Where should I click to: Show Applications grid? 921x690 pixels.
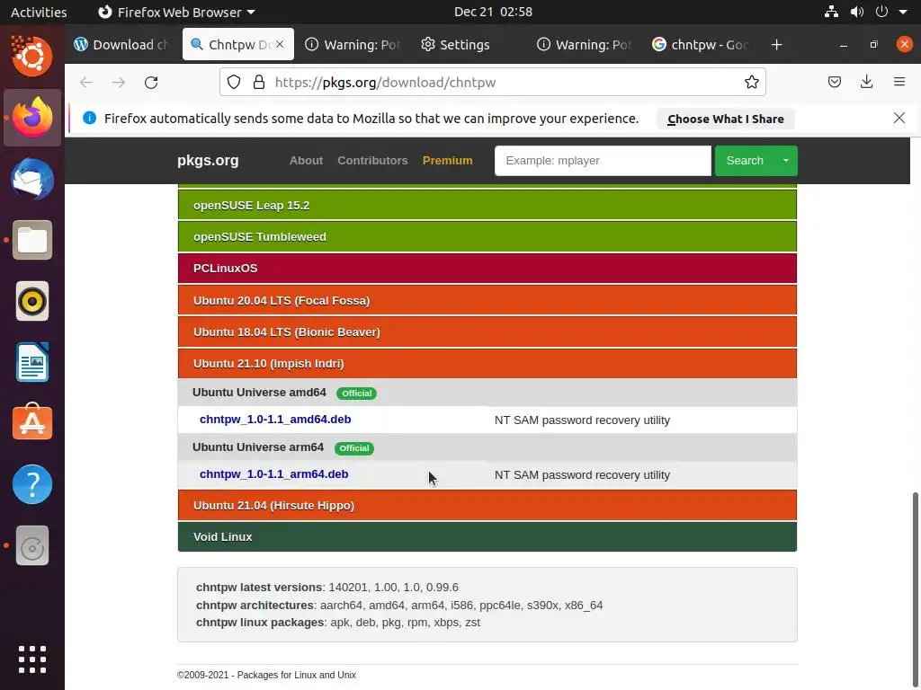click(x=32, y=659)
